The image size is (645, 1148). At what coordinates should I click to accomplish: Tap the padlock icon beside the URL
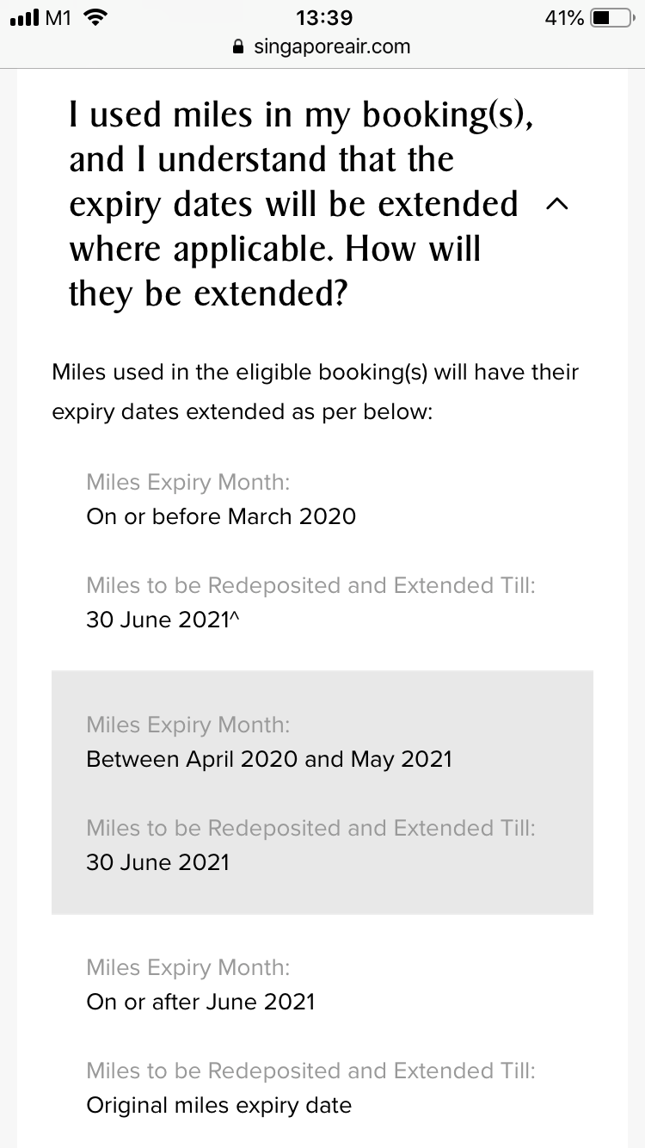[239, 46]
